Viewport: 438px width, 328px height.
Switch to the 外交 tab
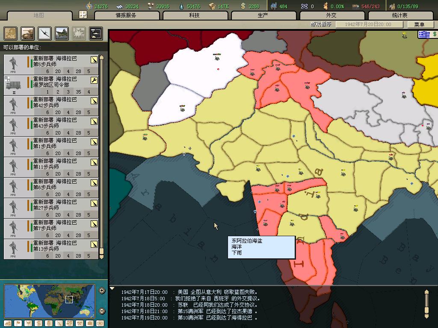[x=331, y=15]
